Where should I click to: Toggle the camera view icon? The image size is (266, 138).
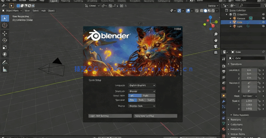click(x=216, y=46)
